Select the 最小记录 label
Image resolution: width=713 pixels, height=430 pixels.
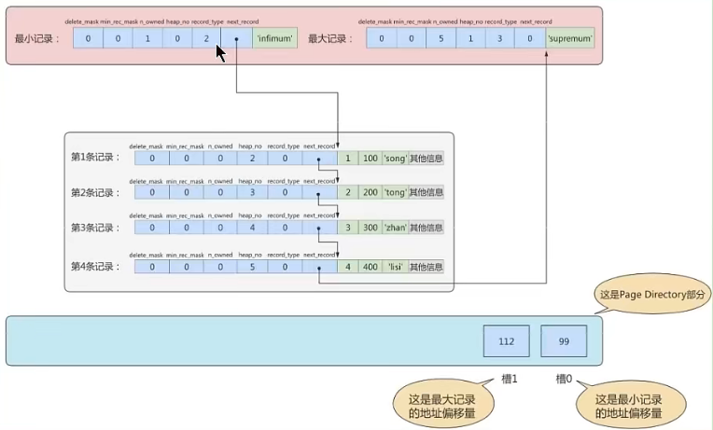point(37,38)
